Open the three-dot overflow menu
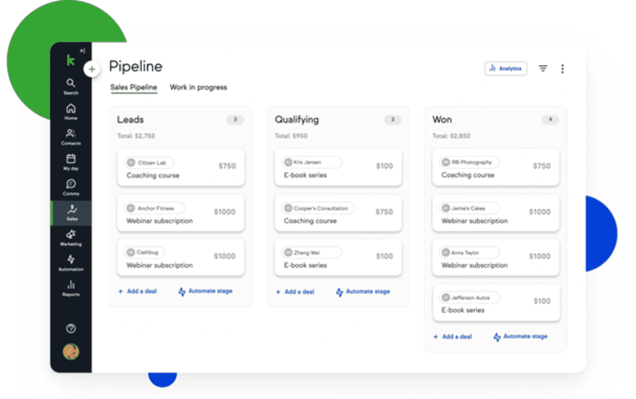Viewport: 636px width, 399px height. 563,68
